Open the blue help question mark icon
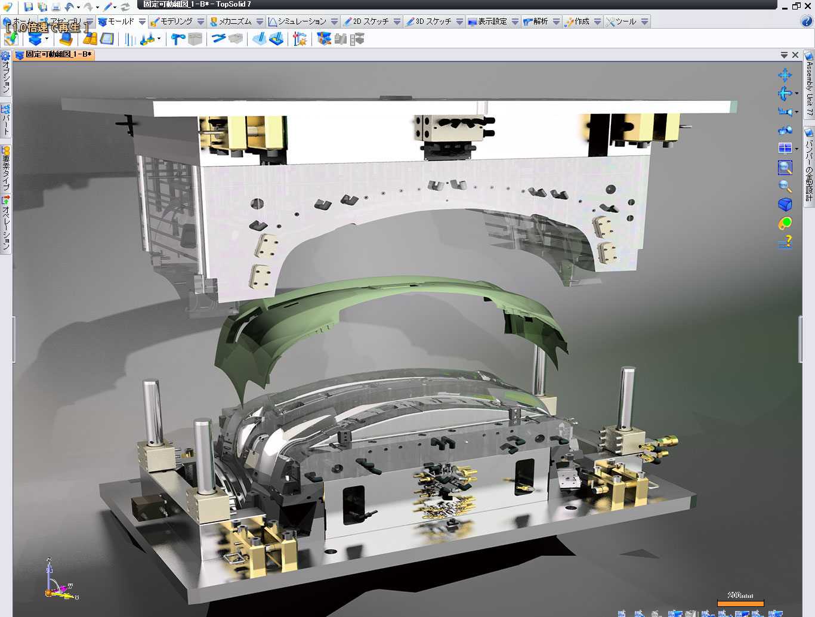The height and width of the screenshot is (617, 815). (806, 21)
